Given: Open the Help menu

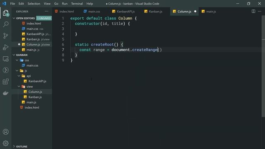Looking at the screenshot, I should (x=89, y=4).
